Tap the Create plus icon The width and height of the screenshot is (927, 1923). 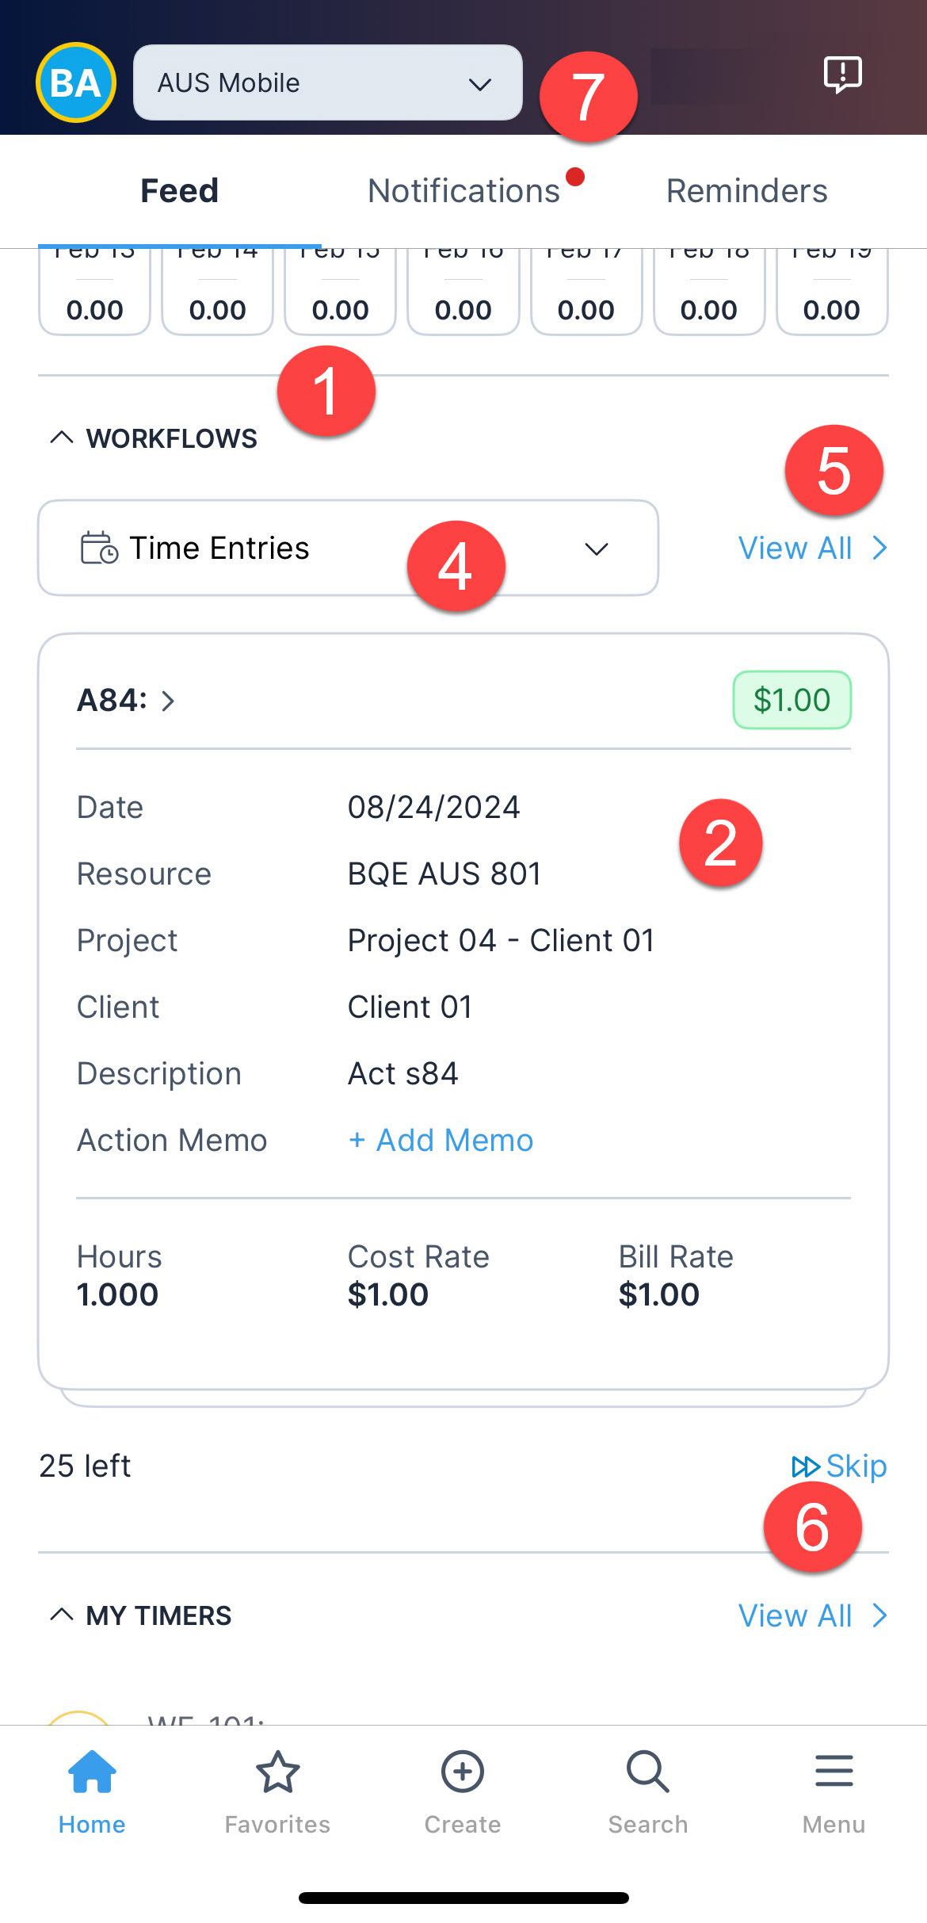click(x=463, y=1772)
